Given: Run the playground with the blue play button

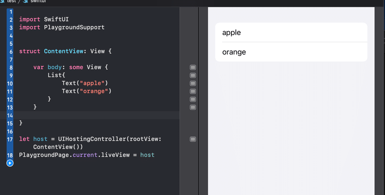Looking at the screenshot, I should pos(10,163).
